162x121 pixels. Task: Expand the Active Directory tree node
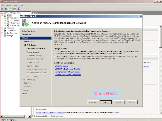tap(5, 18)
